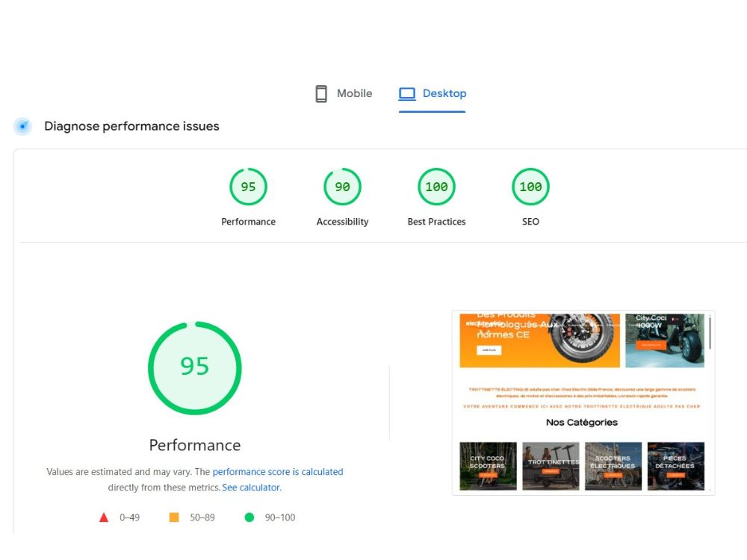
Task: Click the mobile phone icon
Action: coord(321,93)
